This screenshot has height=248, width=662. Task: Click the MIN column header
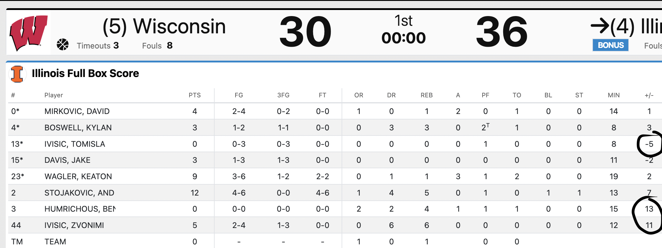point(614,95)
